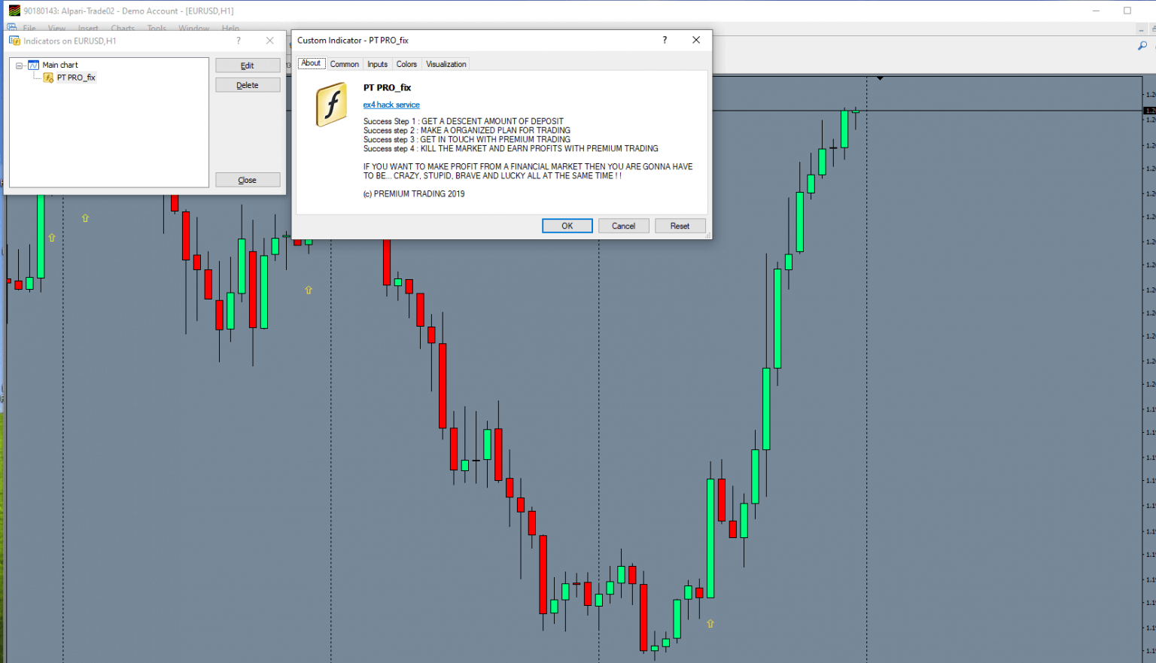Viewport: 1156px width, 663px height.
Task: Minimize the chart window inside MetaTrader
Action: pos(1142,30)
